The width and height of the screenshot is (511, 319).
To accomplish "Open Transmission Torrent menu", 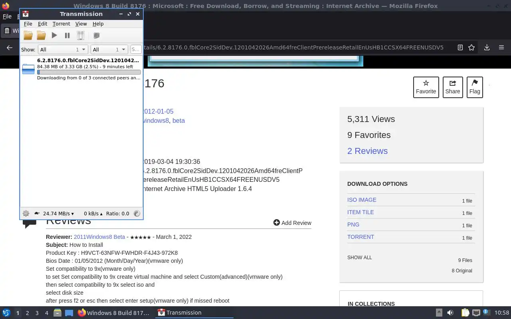I will pyautogui.click(x=61, y=24).
